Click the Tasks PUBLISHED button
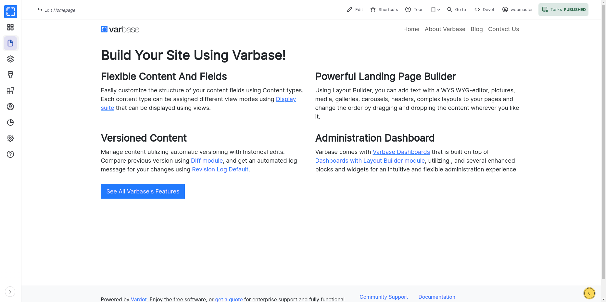This screenshot has width=606, height=302. 563,10
